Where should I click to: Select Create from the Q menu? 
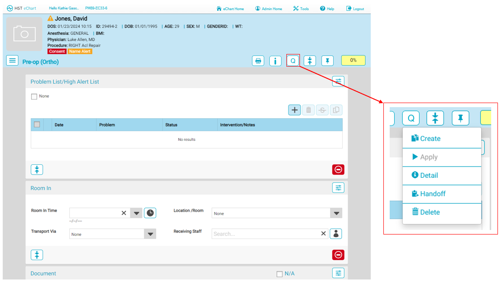point(426,139)
